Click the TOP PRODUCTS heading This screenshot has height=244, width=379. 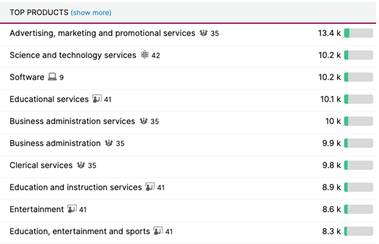point(38,13)
